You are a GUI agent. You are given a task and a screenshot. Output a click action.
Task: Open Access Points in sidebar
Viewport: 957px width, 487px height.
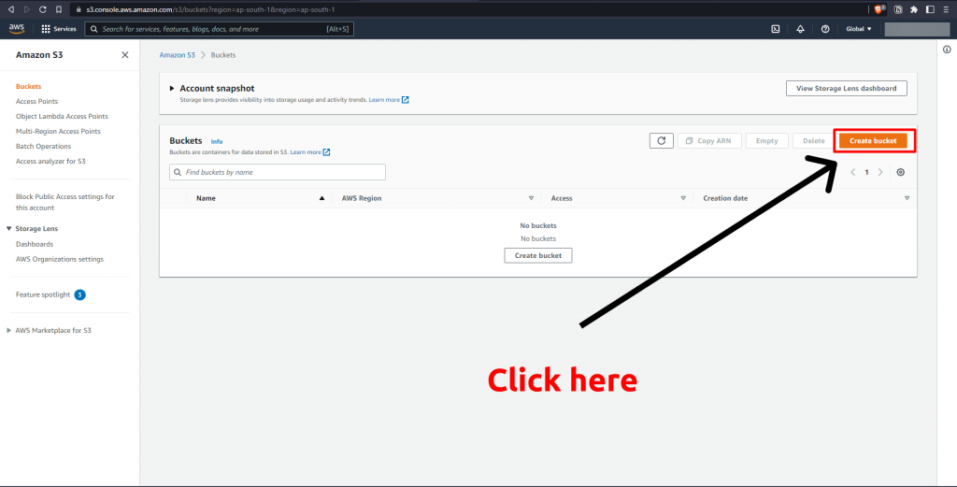coord(36,101)
